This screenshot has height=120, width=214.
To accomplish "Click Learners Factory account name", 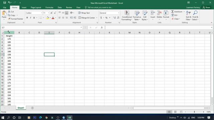I will point(193,7).
